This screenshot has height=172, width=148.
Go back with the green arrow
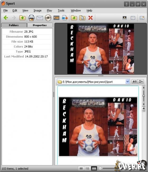pyautogui.click(x=6, y=18)
